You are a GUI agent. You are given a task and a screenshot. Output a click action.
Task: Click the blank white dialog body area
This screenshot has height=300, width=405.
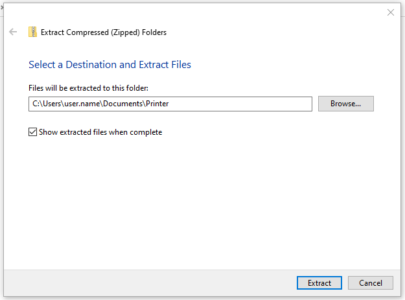click(202, 202)
